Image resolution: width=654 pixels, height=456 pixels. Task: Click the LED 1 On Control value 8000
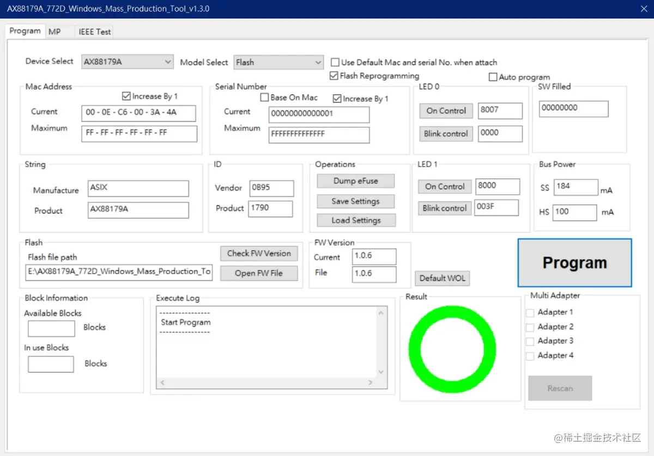(498, 186)
